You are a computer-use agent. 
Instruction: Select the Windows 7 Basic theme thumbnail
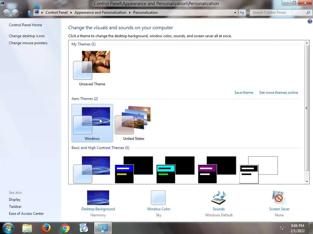(92, 170)
